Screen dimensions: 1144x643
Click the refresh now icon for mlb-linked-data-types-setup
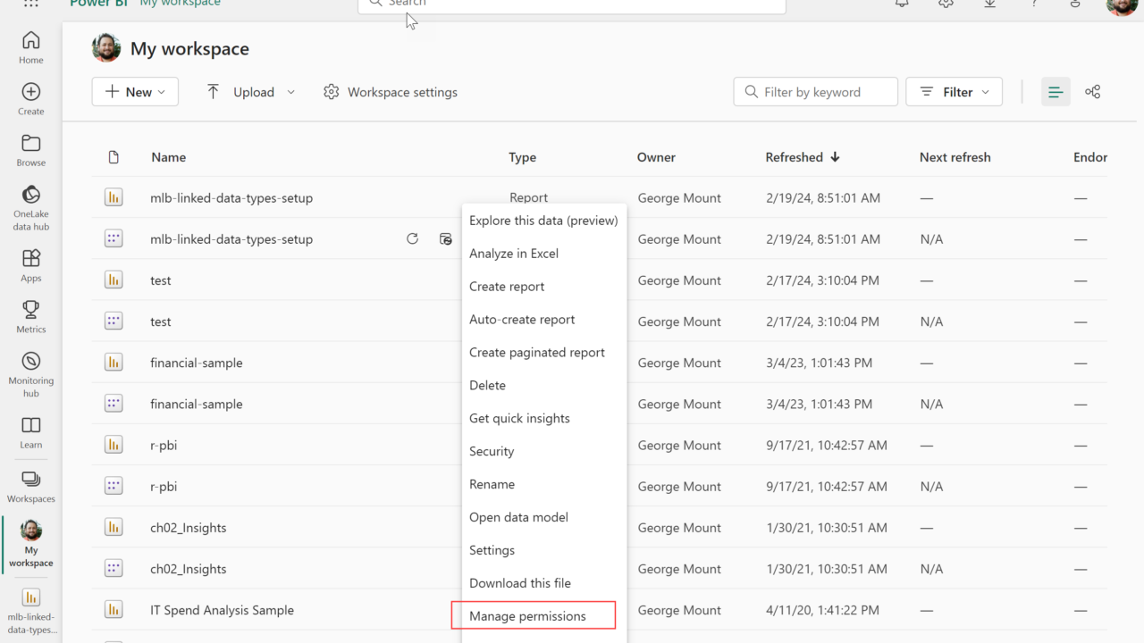[412, 239]
